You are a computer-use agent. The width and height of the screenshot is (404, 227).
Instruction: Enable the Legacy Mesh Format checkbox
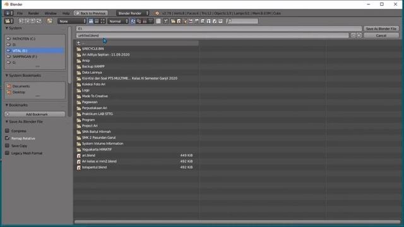tap(7, 153)
